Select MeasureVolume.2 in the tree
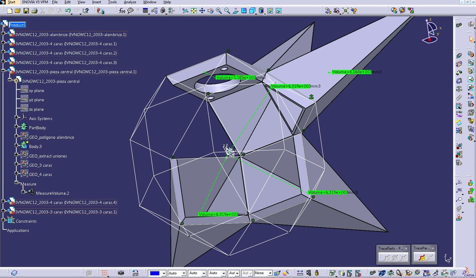Screen dimensions: 476x278 (x=52, y=193)
